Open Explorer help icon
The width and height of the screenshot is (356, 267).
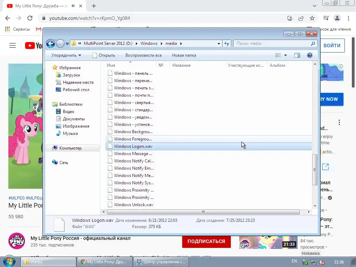(309, 55)
